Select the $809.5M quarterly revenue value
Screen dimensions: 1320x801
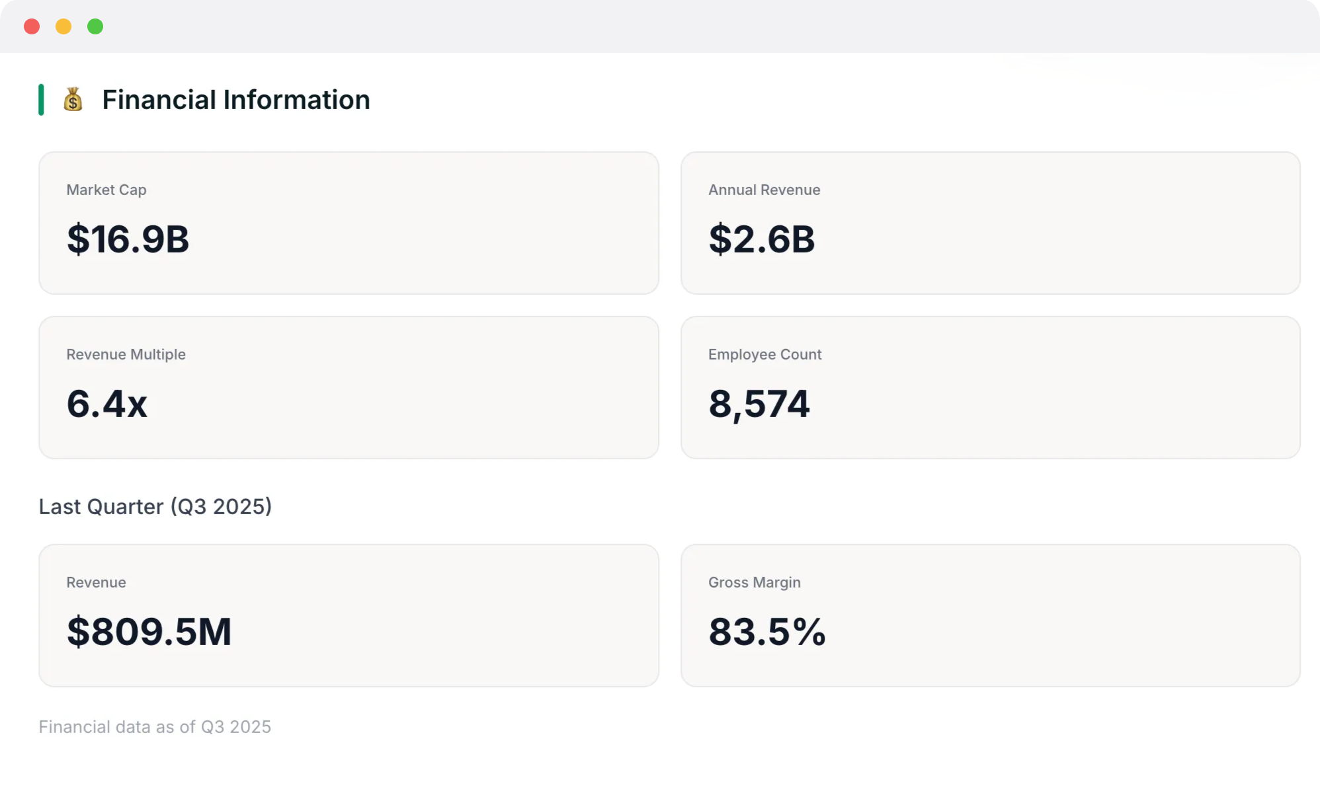(x=149, y=631)
